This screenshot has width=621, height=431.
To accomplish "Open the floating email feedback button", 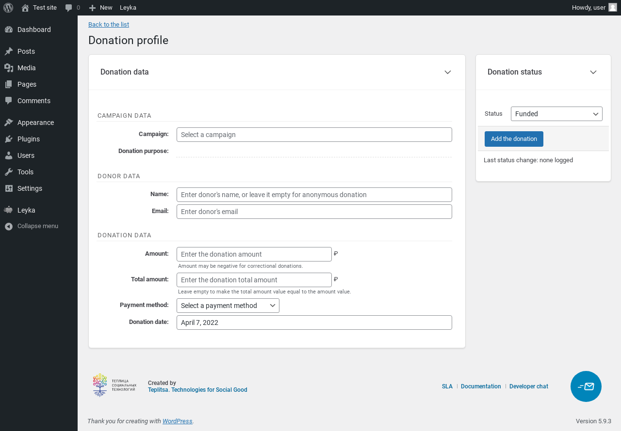I will 586,386.
